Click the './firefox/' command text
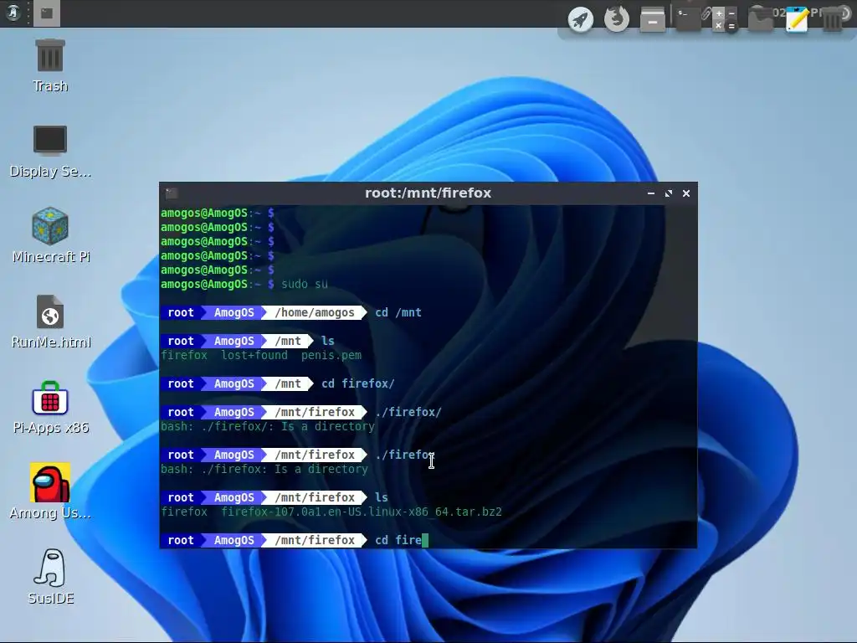 pos(408,412)
